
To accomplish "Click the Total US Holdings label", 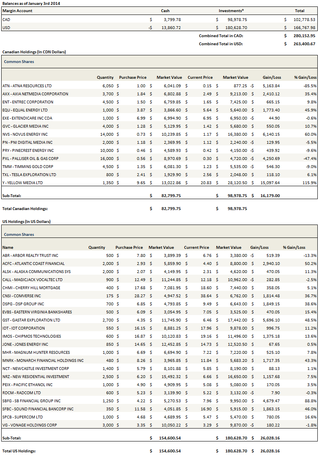I will click(x=19, y=451).
